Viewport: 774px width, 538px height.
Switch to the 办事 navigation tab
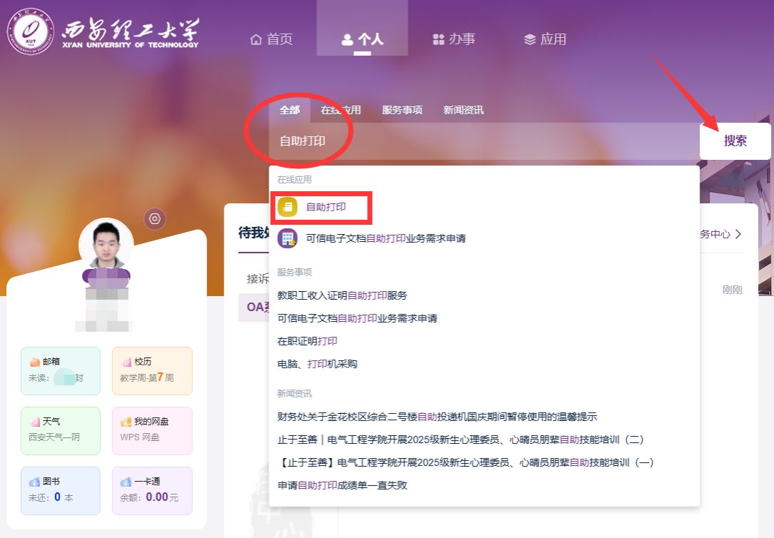pos(454,39)
